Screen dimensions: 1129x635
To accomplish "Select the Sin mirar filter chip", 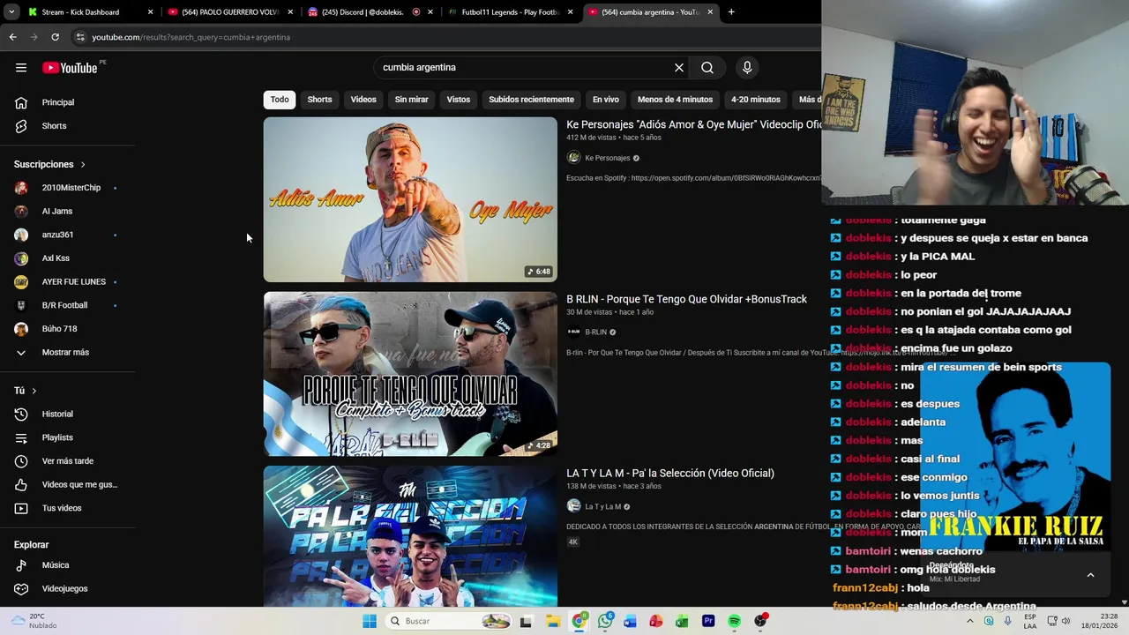I will (411, 100).
